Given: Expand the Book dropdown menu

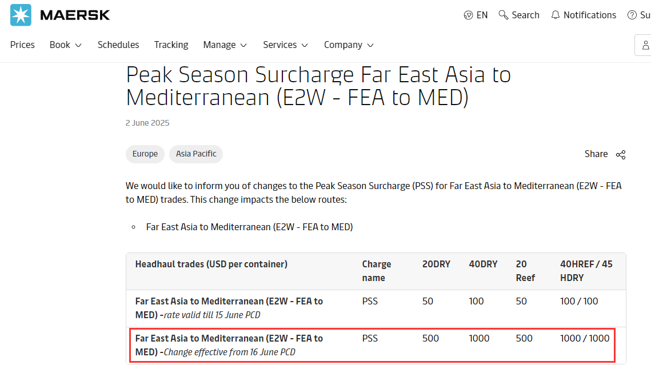Looking at the screenshot, I should point(65,45).
